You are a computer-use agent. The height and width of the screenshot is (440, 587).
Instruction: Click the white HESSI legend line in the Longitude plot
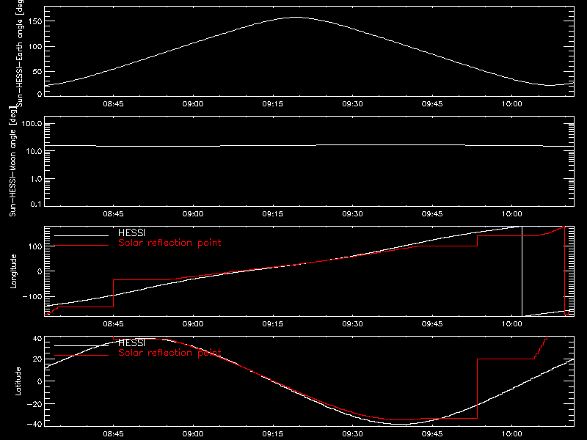[x=81, y=235]
